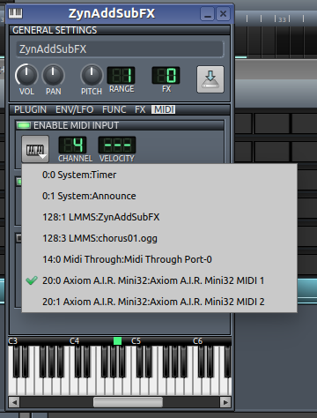Click the piano scrollbar left arrow
This screenshot has height=418, width=317.
tap(14, 402)
